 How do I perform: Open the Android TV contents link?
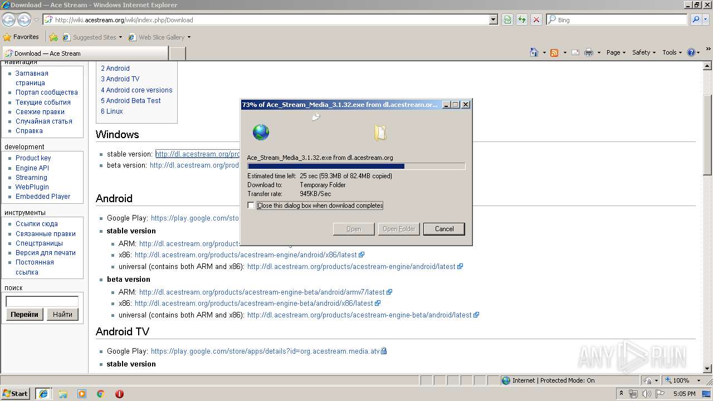120,79
